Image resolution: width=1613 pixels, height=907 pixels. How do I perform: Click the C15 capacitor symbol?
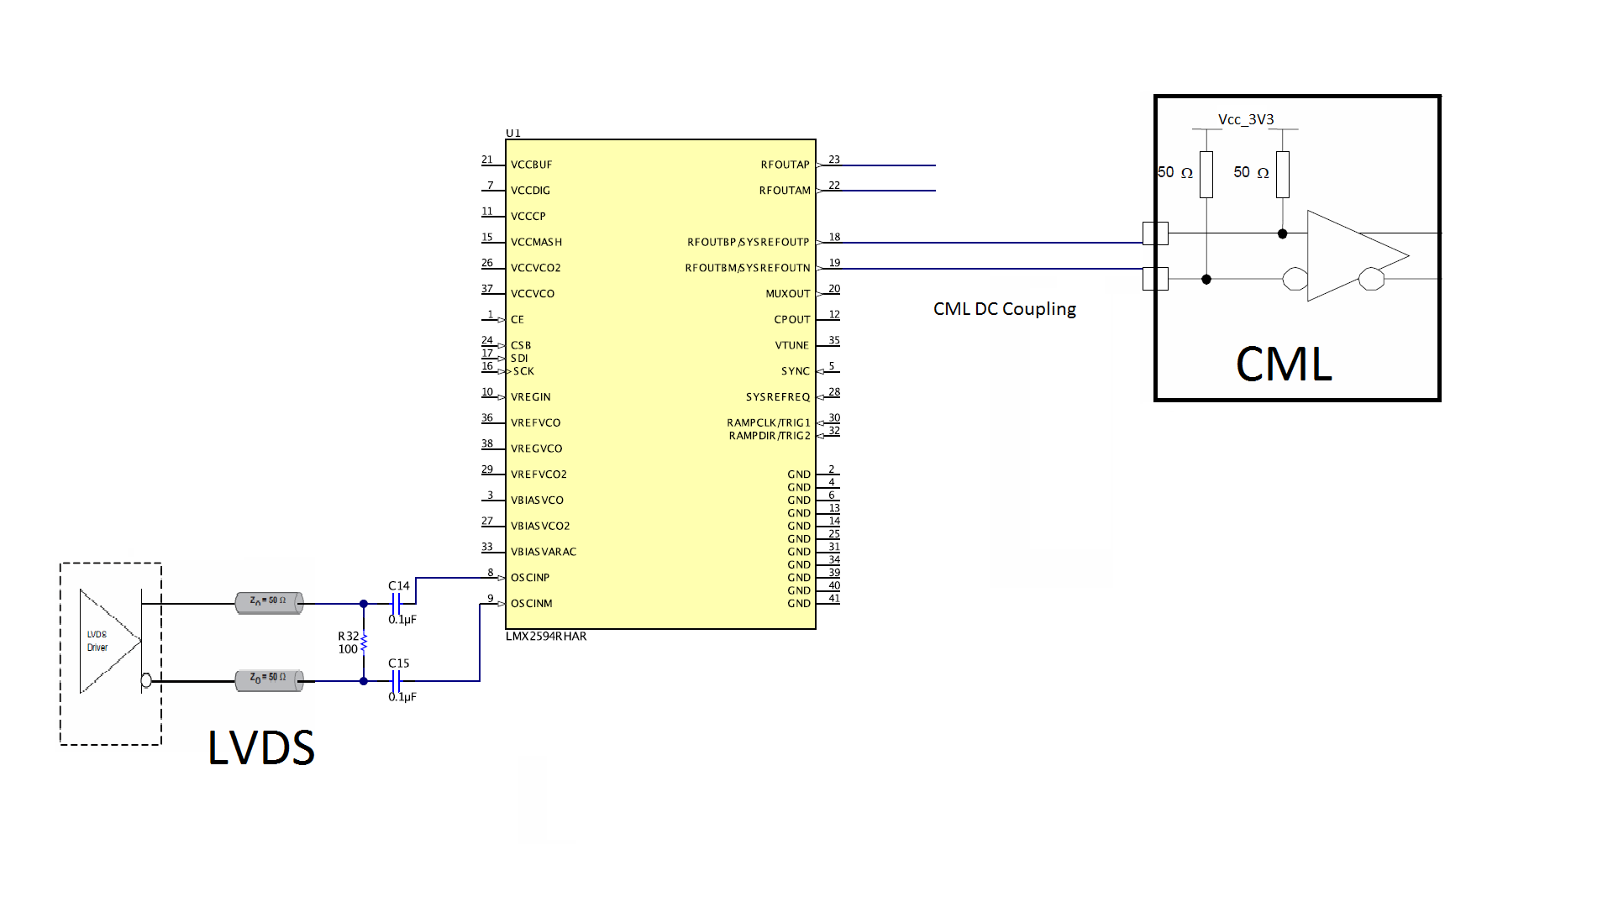pyautogui.click(x=397, y=680)
